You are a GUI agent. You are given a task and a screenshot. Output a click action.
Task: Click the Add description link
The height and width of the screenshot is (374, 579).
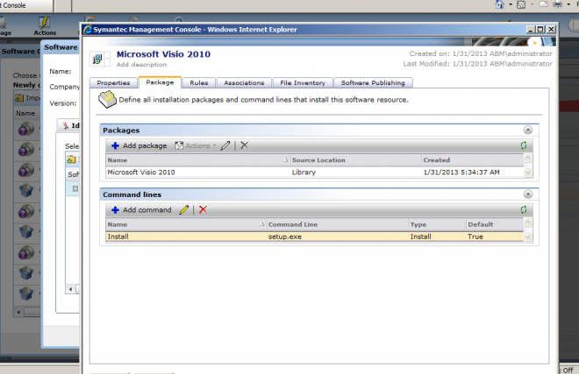[x=141, y=65]
